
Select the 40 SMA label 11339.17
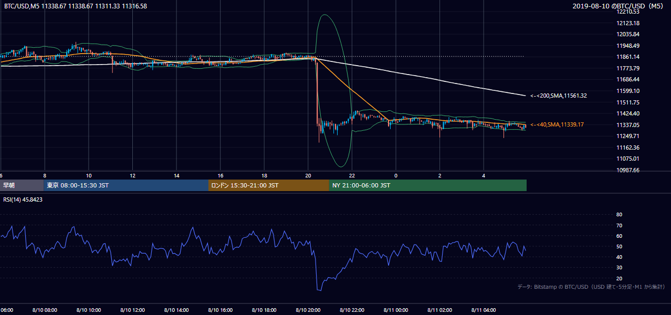[x=557, y=124]
